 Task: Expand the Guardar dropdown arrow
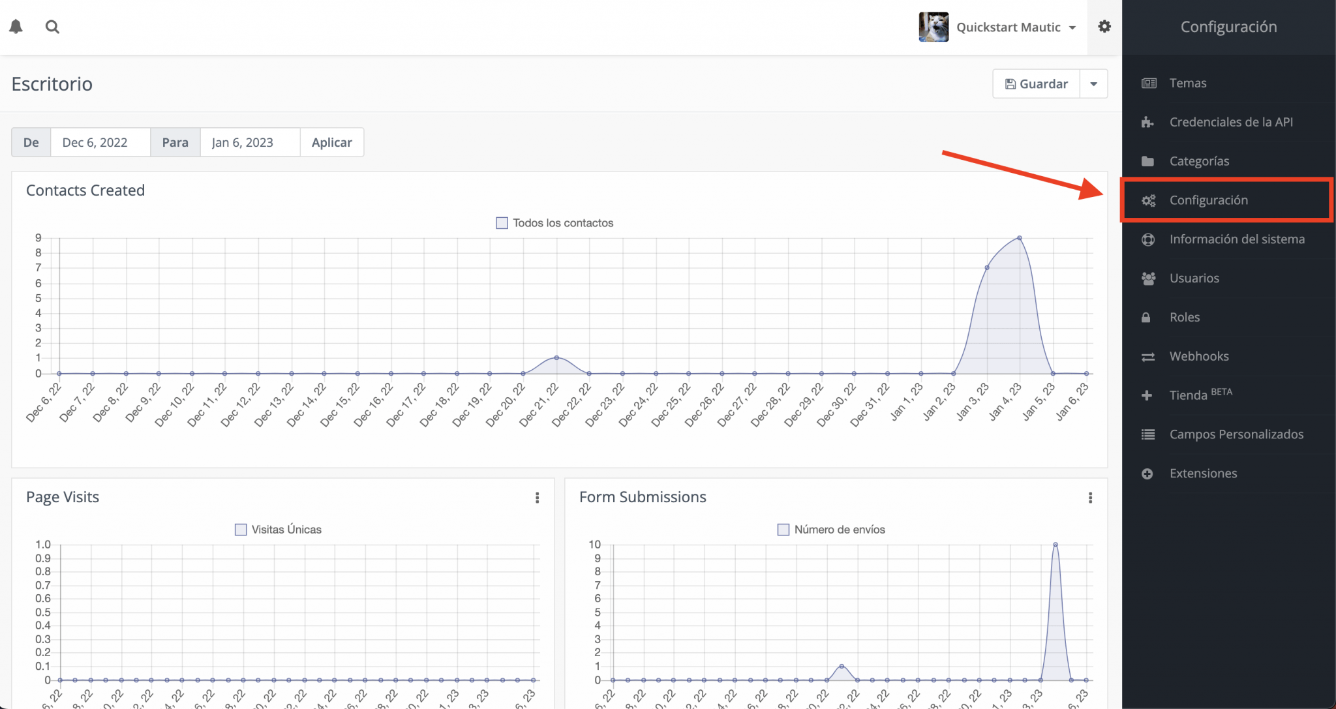point(1093,84)
